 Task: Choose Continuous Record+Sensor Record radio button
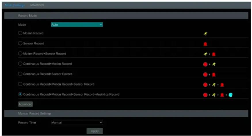click(20, 74)
